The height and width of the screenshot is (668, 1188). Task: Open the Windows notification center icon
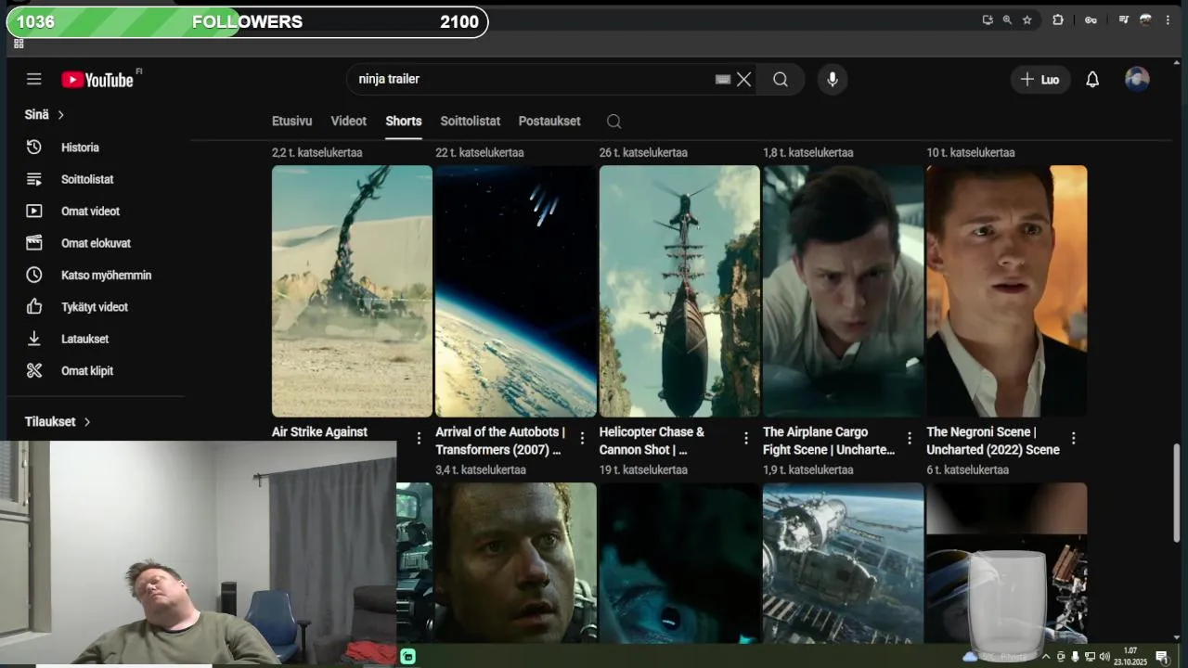(1161, 657)
